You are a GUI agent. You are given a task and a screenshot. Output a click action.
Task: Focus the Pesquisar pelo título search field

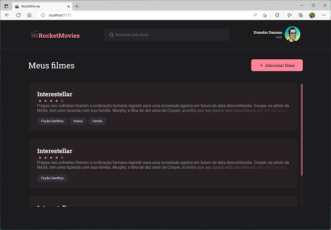(167, 35)
